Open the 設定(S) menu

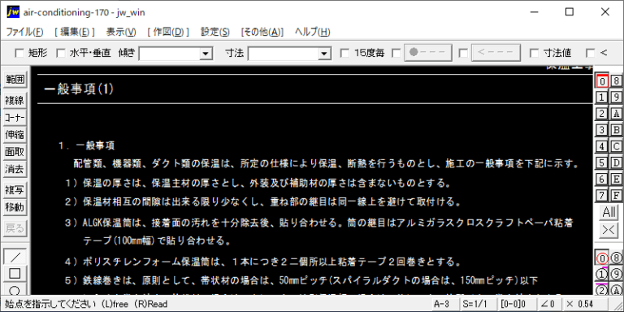215,32
